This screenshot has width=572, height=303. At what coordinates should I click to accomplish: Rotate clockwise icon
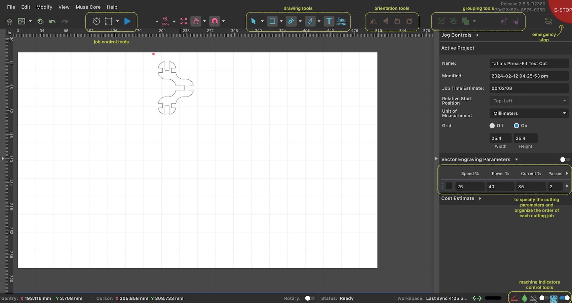(x=409, y=21)
